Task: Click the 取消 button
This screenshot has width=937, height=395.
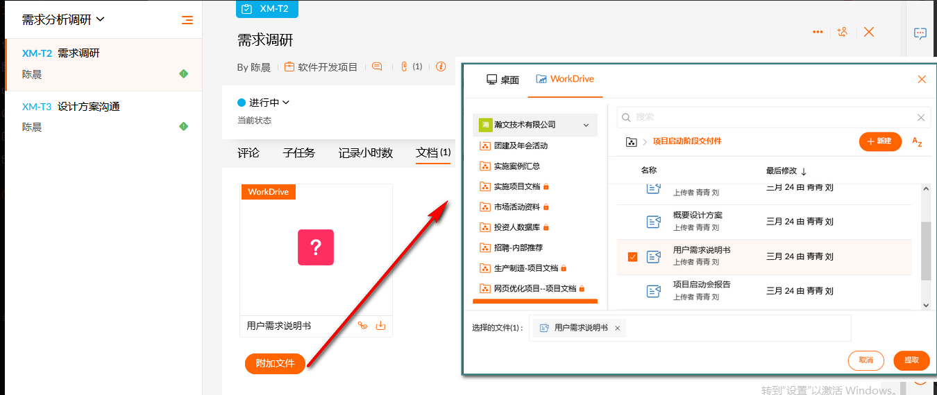Action: [866, 360]
